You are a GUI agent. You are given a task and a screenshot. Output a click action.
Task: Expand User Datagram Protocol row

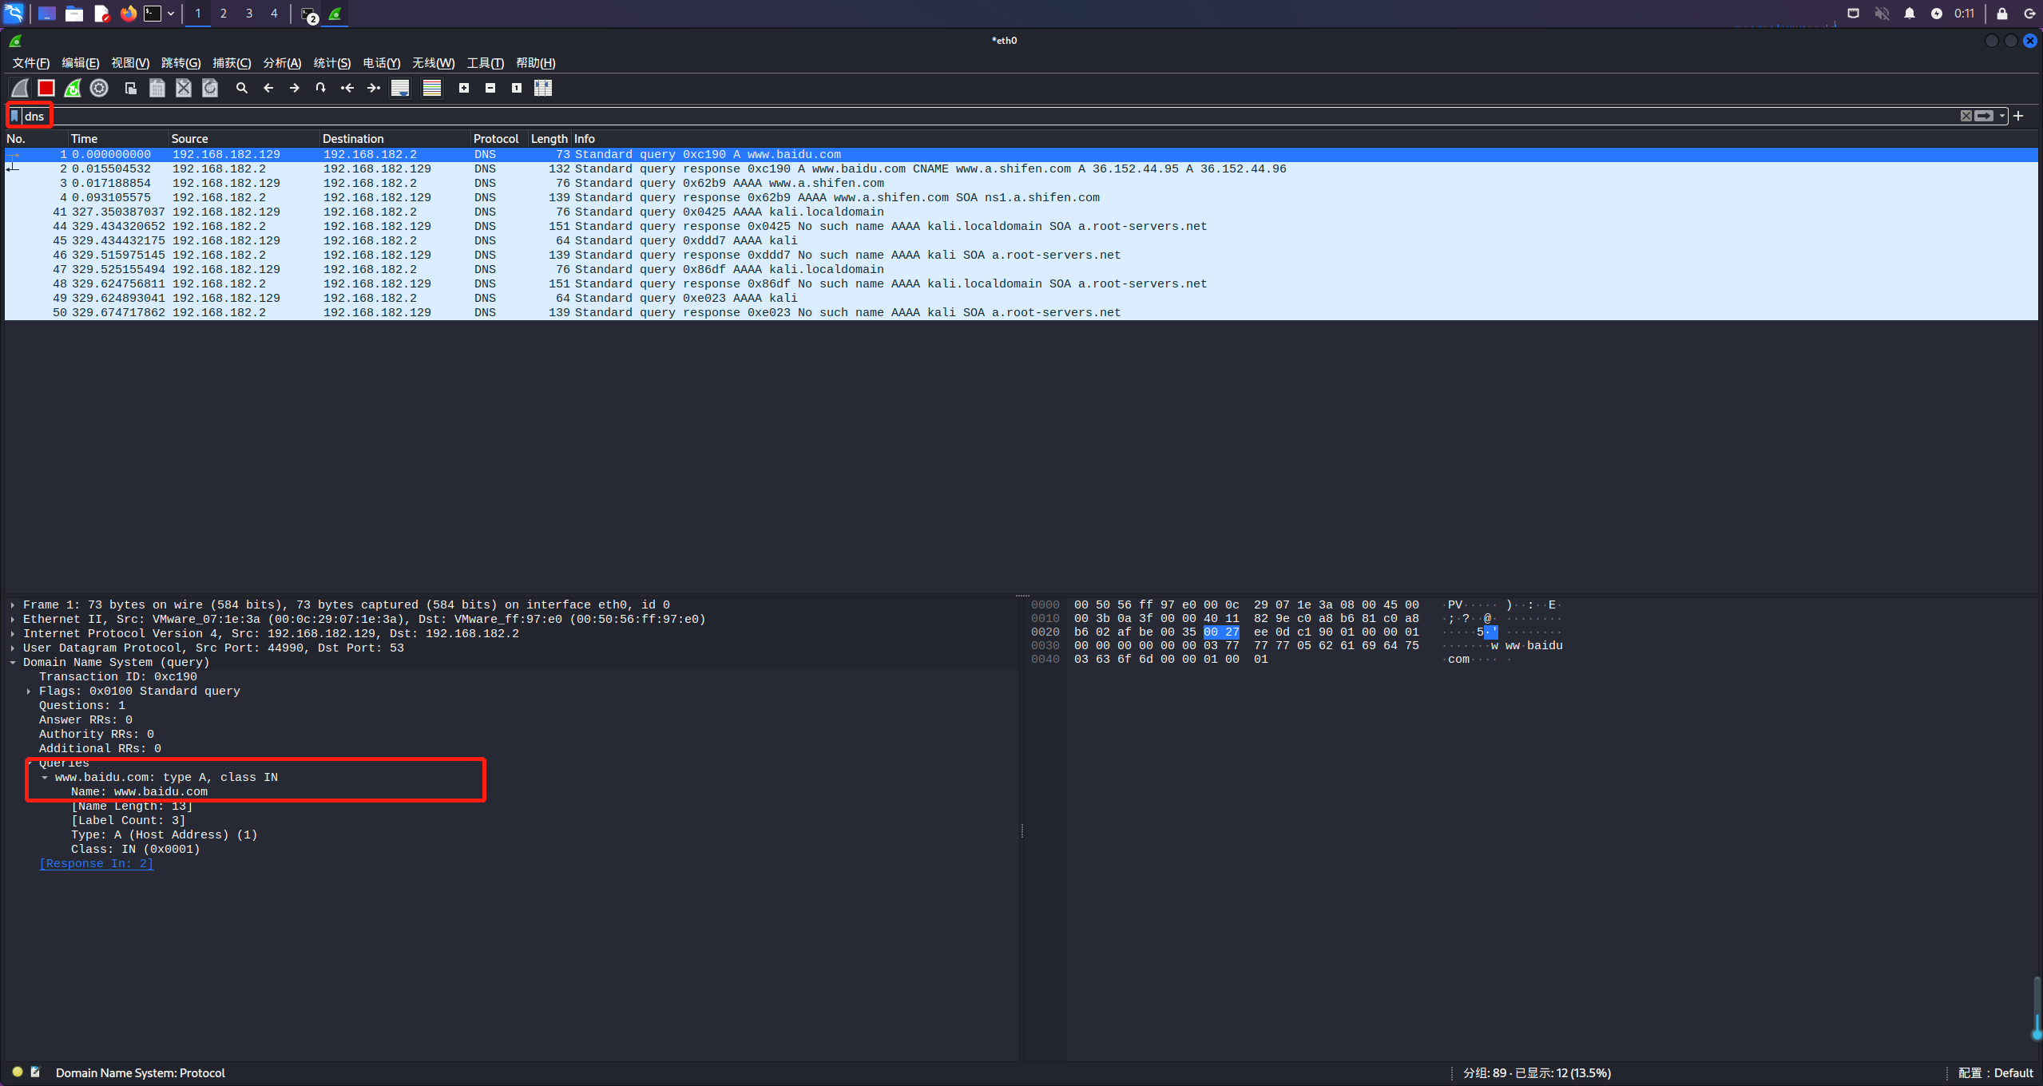coord(13,648)
